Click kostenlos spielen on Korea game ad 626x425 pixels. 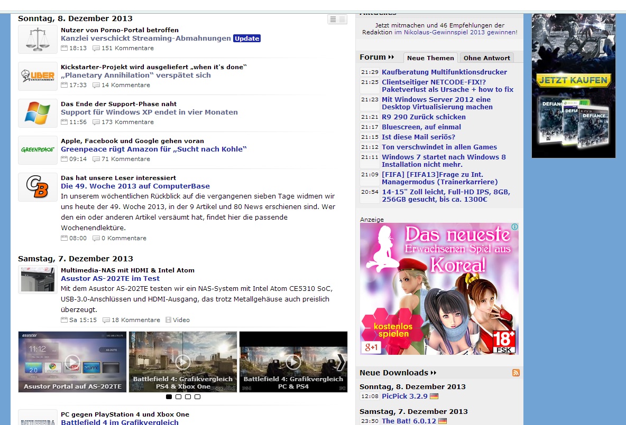point(393,330)
